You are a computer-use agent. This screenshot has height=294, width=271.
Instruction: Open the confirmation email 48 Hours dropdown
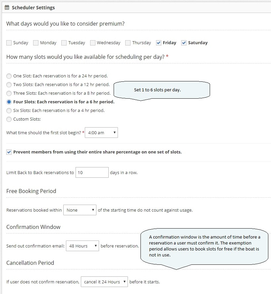point(82,246)
